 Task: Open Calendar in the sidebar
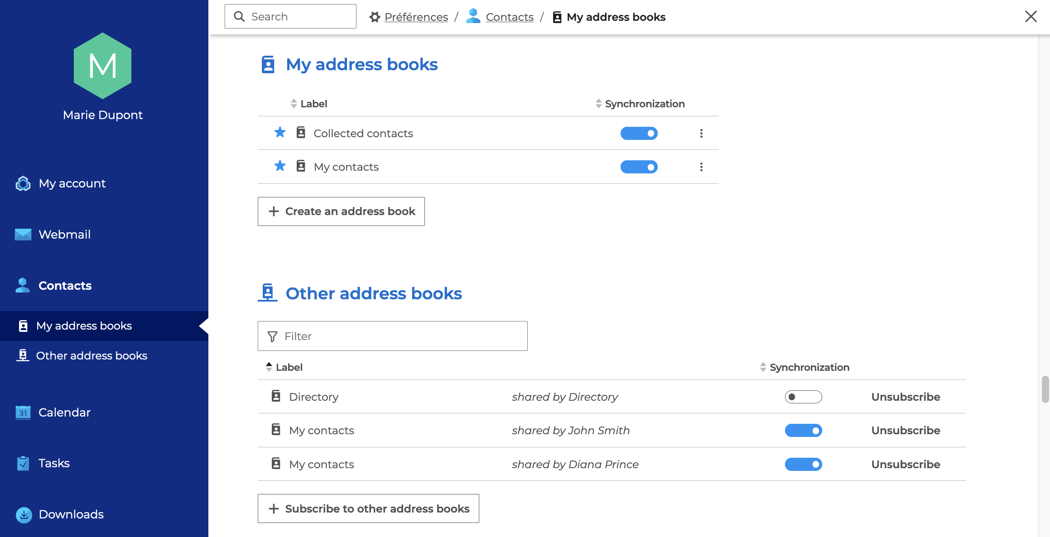click(64, 412)
